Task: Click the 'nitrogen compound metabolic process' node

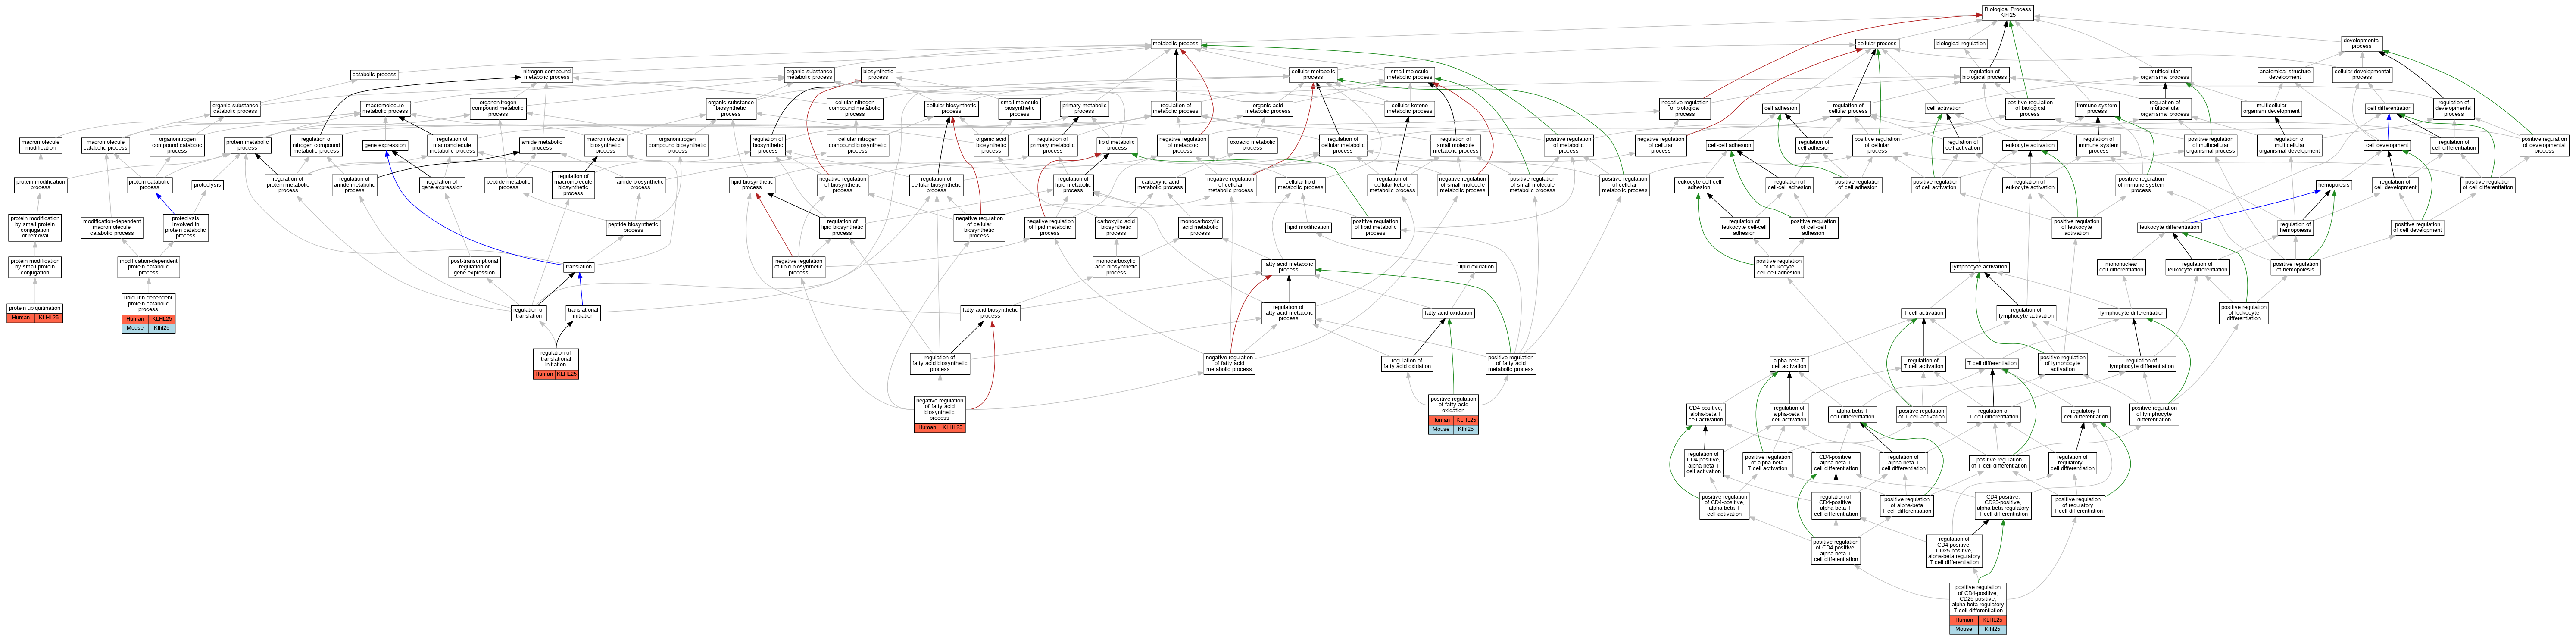Action: coord(546,74)
